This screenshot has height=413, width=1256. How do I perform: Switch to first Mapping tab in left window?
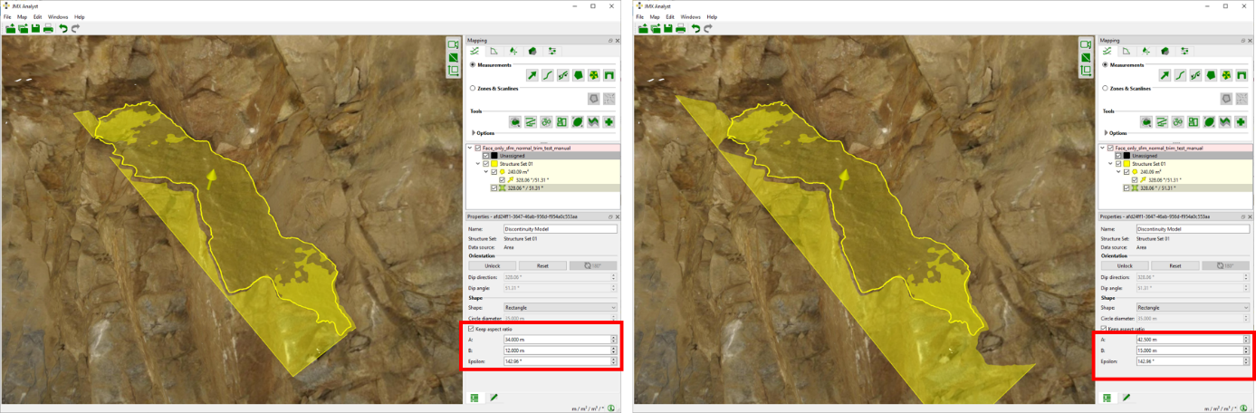click(x=474, y=51)
